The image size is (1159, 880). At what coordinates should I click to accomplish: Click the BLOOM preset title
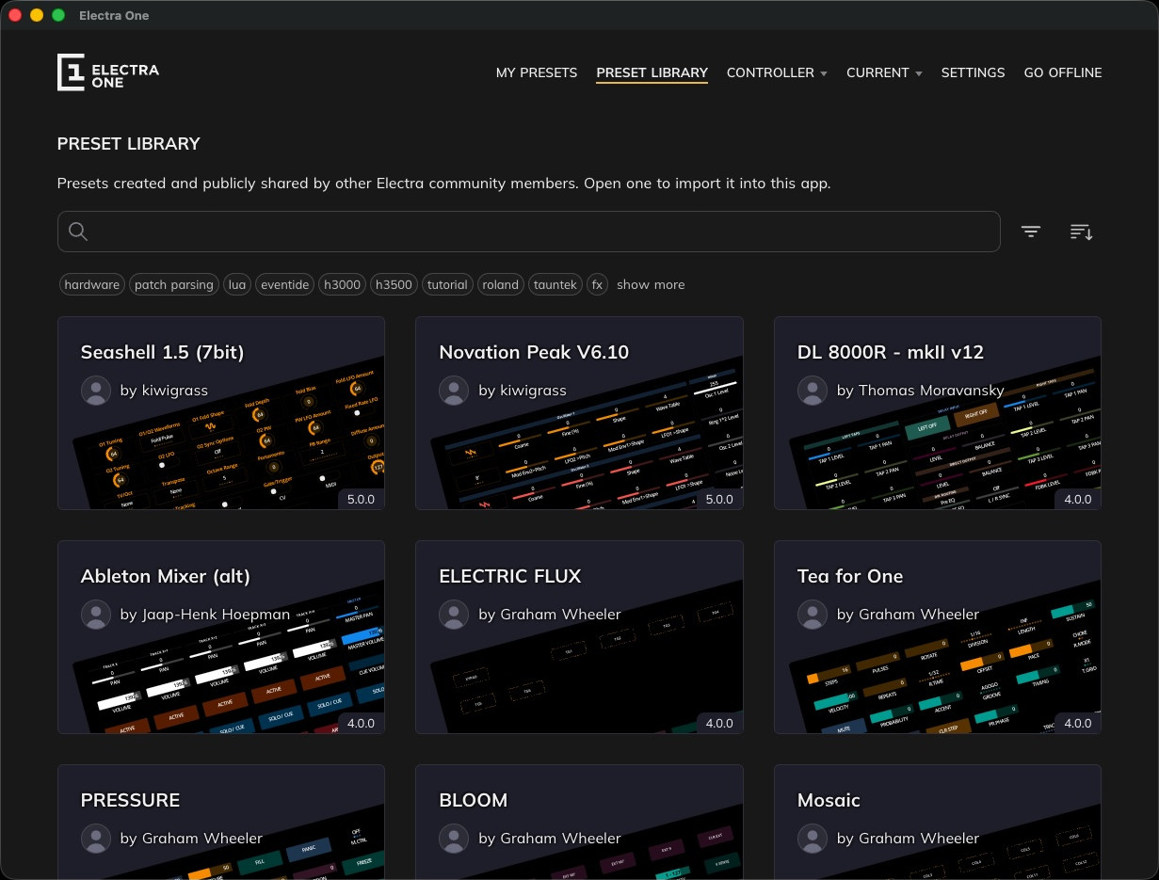(x=473, y=800)
